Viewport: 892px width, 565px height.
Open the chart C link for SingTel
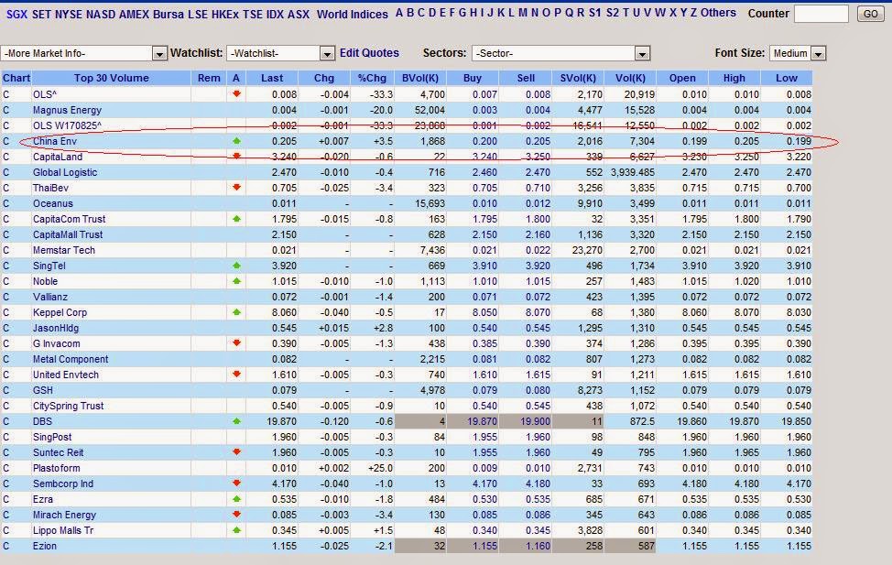click(x=6, y=266)
